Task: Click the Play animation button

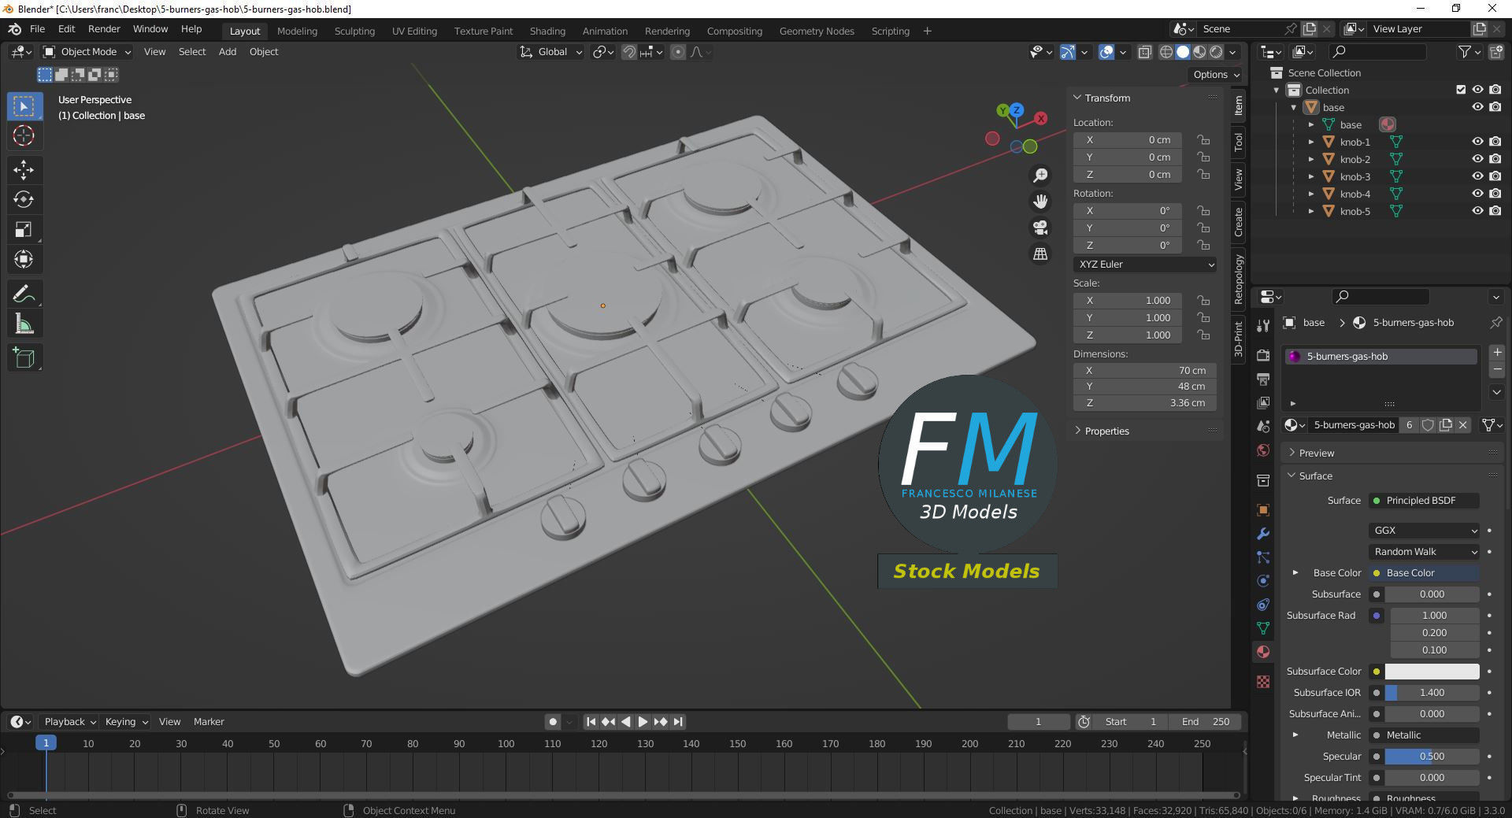Action: pyautogui.click(x=643, y=722)
